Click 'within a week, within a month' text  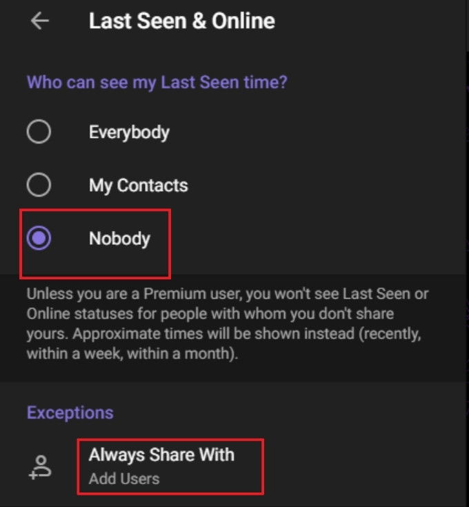(x=132, y=353)
